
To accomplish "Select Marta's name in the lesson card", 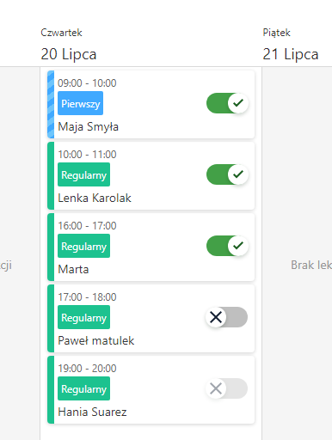I will pyautogui.click(x=73, y=269).
